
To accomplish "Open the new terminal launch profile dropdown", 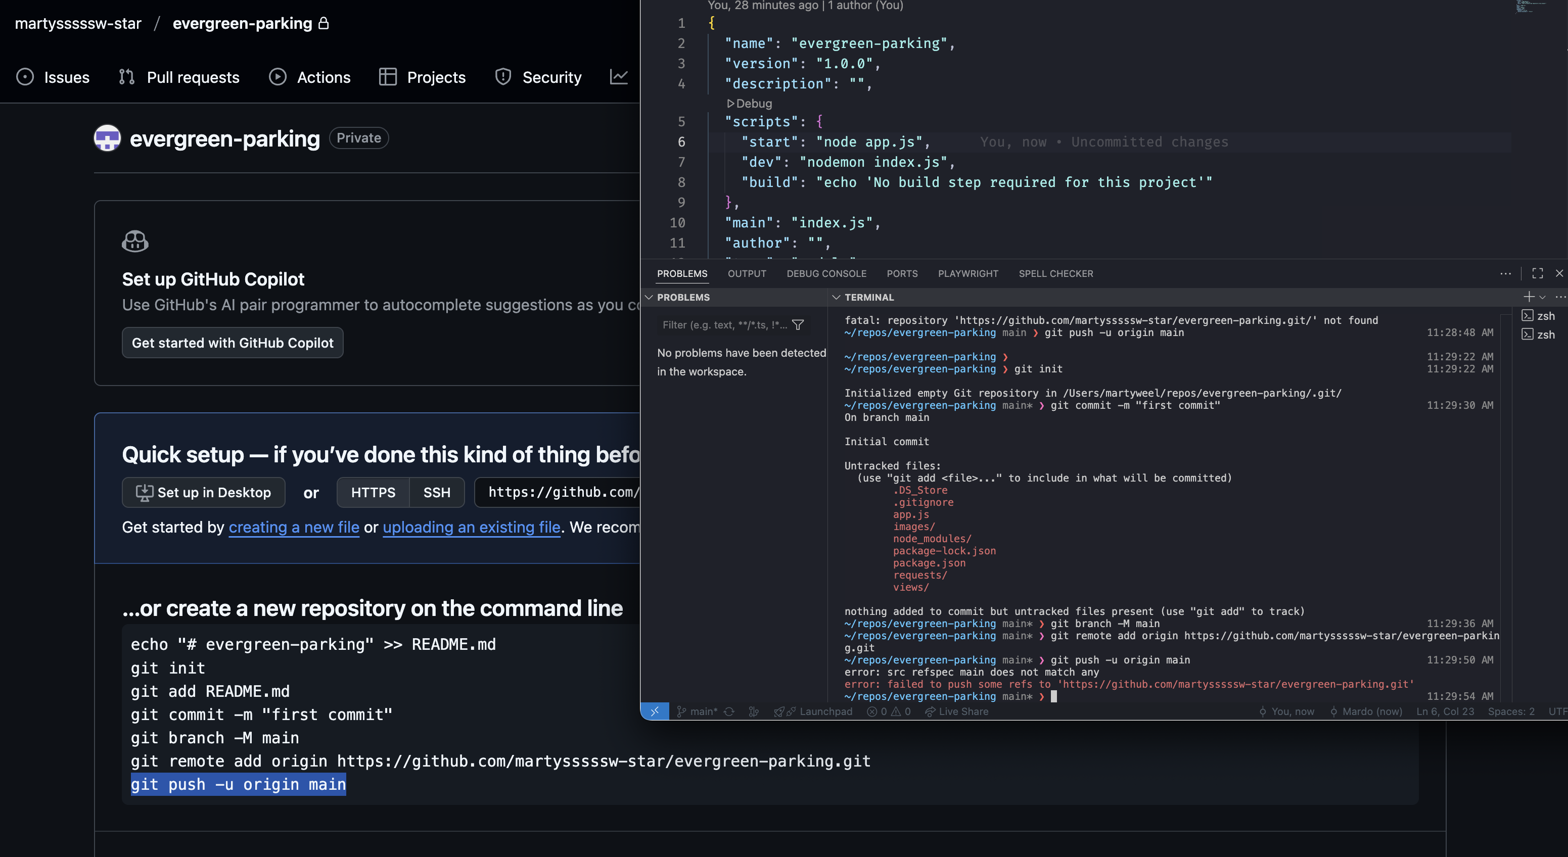I will point(1542,297).
